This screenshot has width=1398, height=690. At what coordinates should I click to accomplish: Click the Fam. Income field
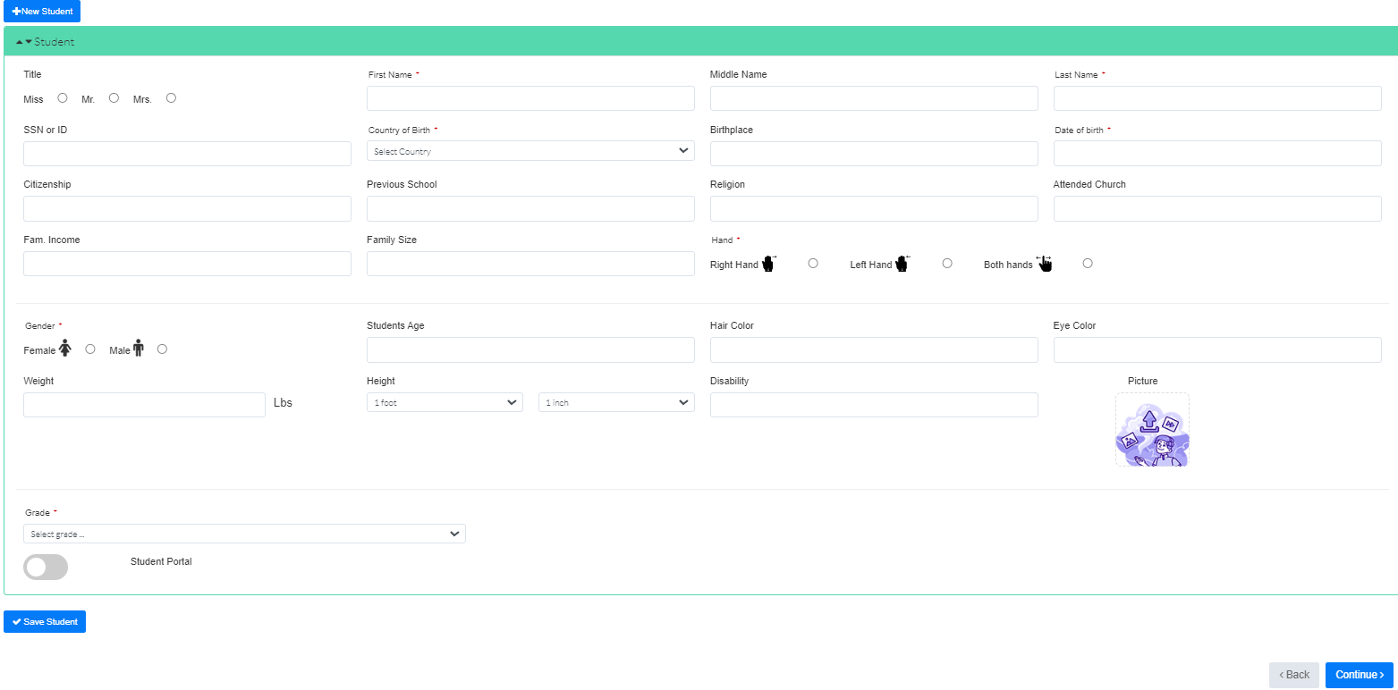187,264
